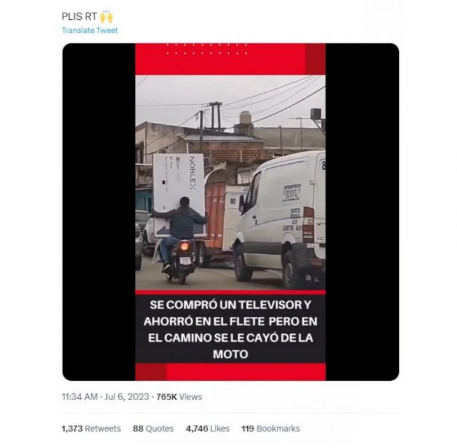The width and height of the screenshot is (457, 448).
Task: Click the black left margin of video
Action: click(x=99, y=212)
